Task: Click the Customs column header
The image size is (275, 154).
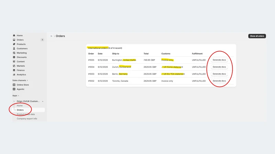Action: 166,54
